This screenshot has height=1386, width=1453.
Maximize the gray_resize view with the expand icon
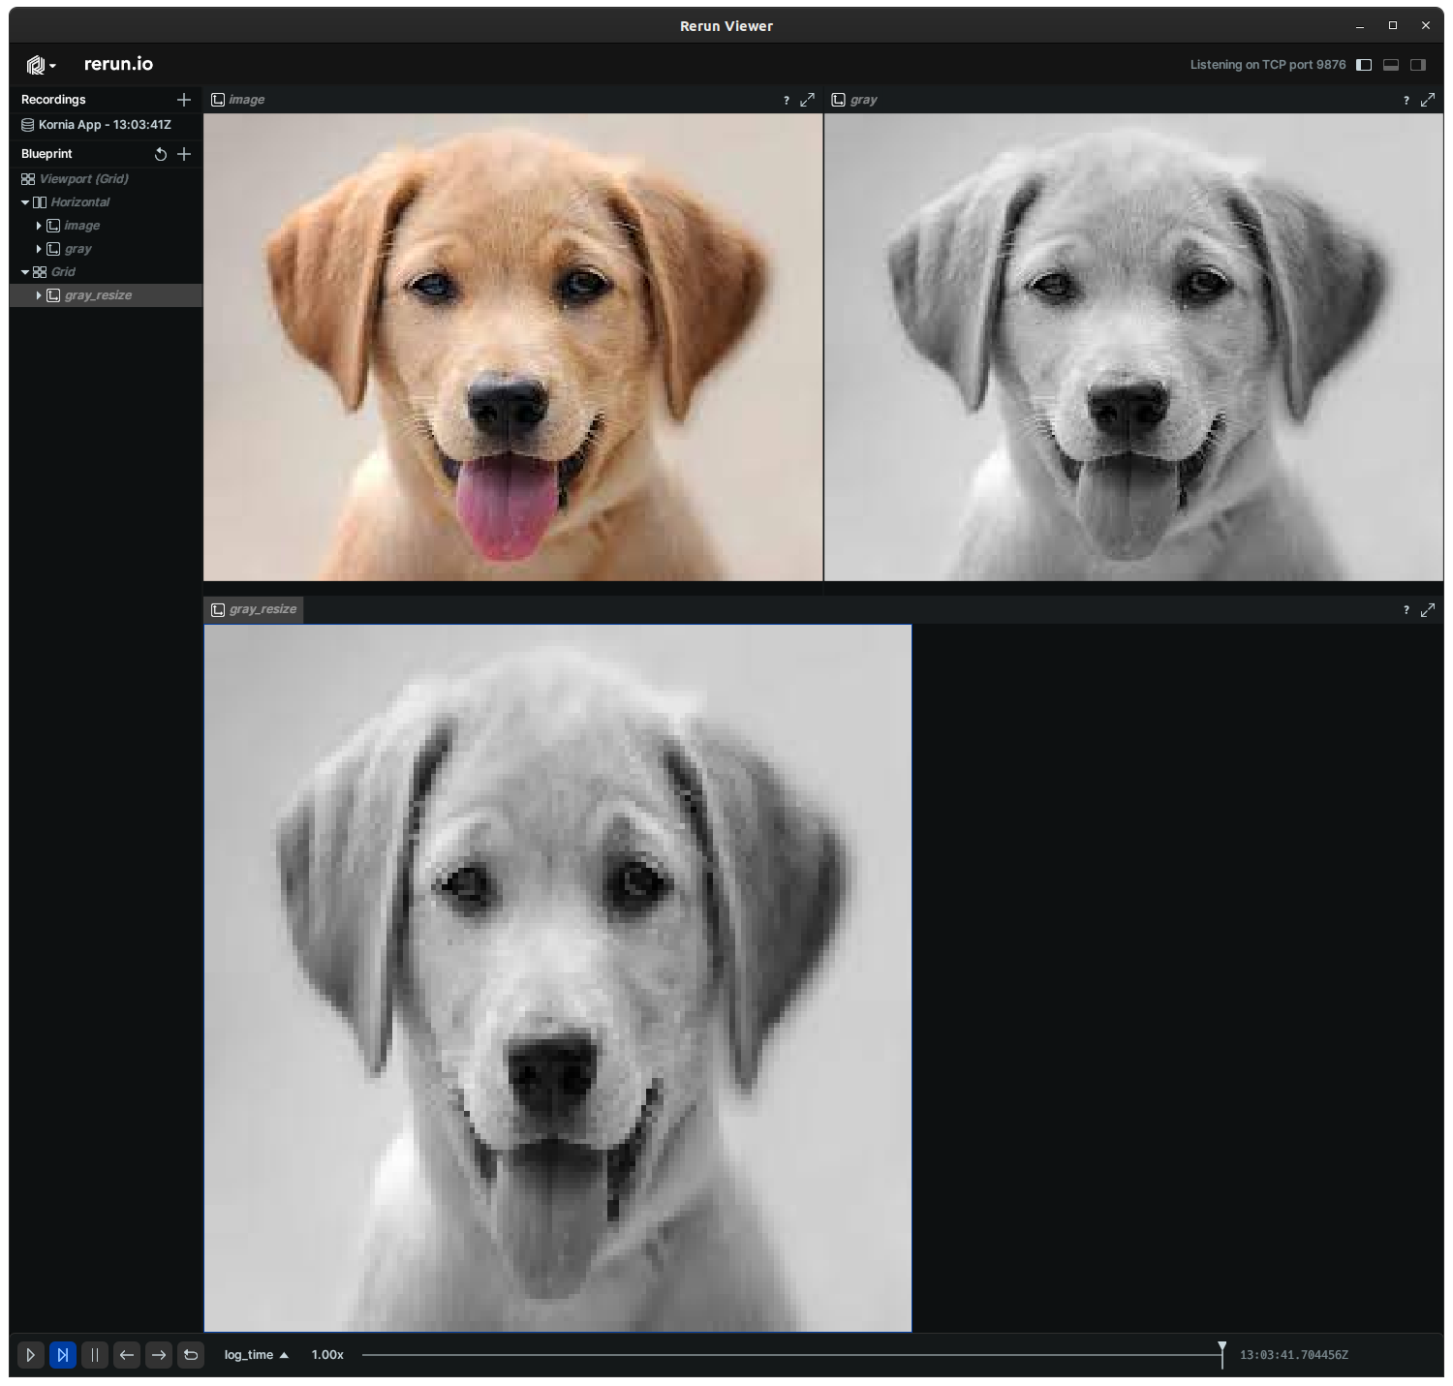point(1429,609)
